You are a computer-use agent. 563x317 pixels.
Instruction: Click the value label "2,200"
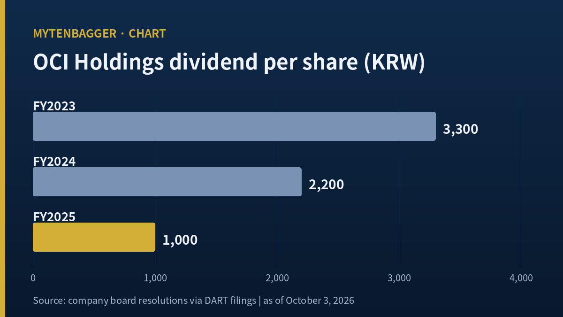pos(327,185)
